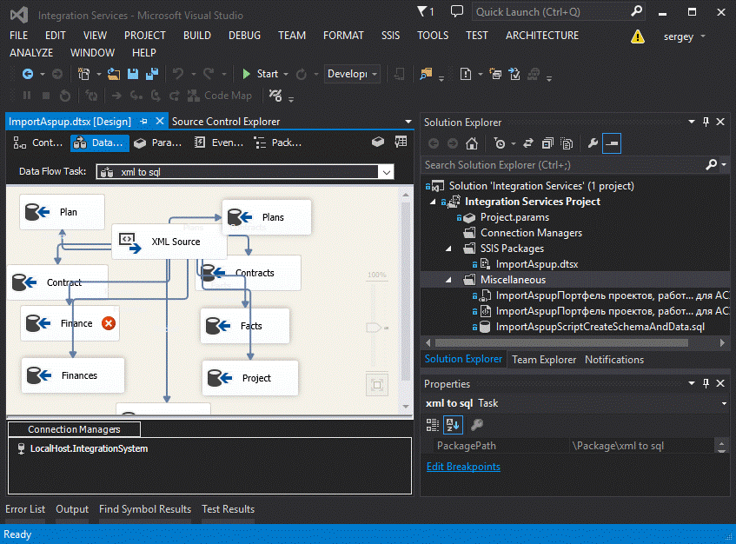Open the ARCHITECTURE menu
The width and height of the screenshot is (736, 544).
point(542,36)
